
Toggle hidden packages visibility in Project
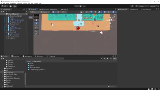click(x=114, y=58)
